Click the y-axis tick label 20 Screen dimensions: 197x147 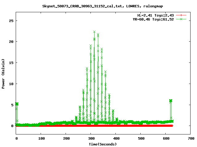(11, 42)
